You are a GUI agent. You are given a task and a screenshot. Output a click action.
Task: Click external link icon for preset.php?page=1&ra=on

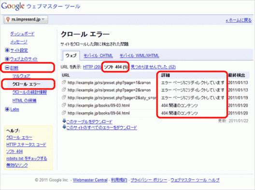coord(64,82)
